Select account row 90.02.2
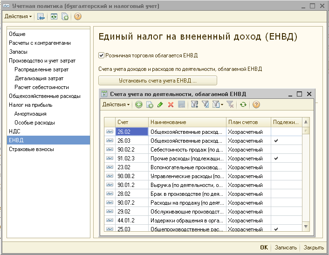The height and width of the screenshot is (255, 329). [203, 150]
